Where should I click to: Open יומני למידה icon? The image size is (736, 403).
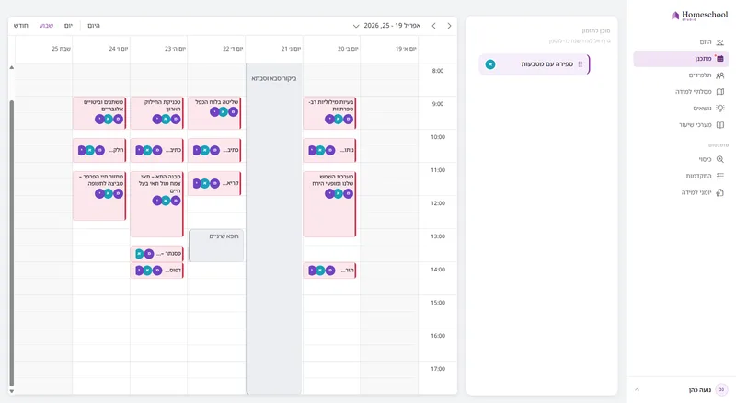[x=720, y=192]
